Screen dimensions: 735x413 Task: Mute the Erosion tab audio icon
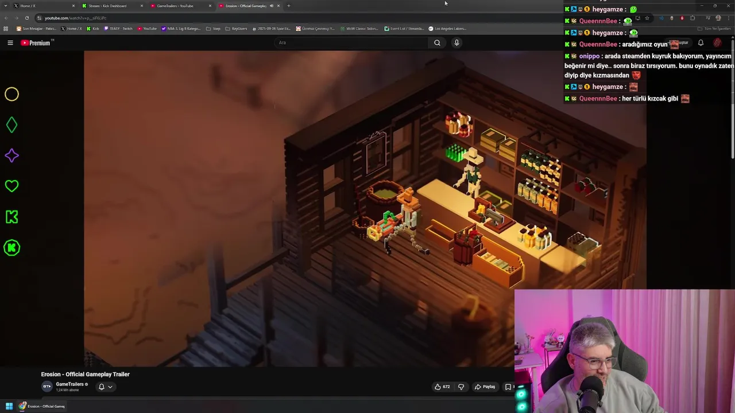tap(272, 6)
